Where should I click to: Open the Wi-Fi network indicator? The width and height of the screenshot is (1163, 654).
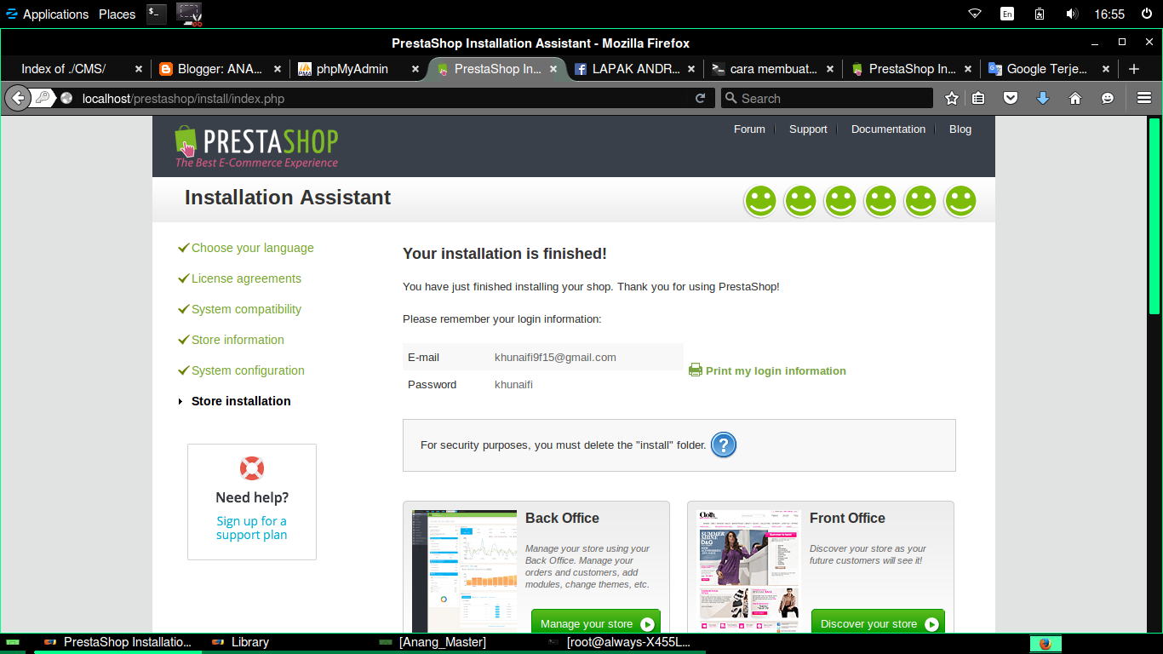[975, 14]
